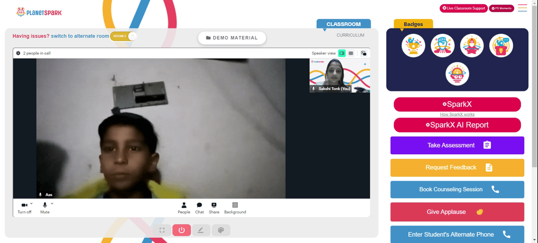Image resolution: width=538 pixels, height=243 pixels.
Task: Mute the microphone
Action: tap(45, 208)
